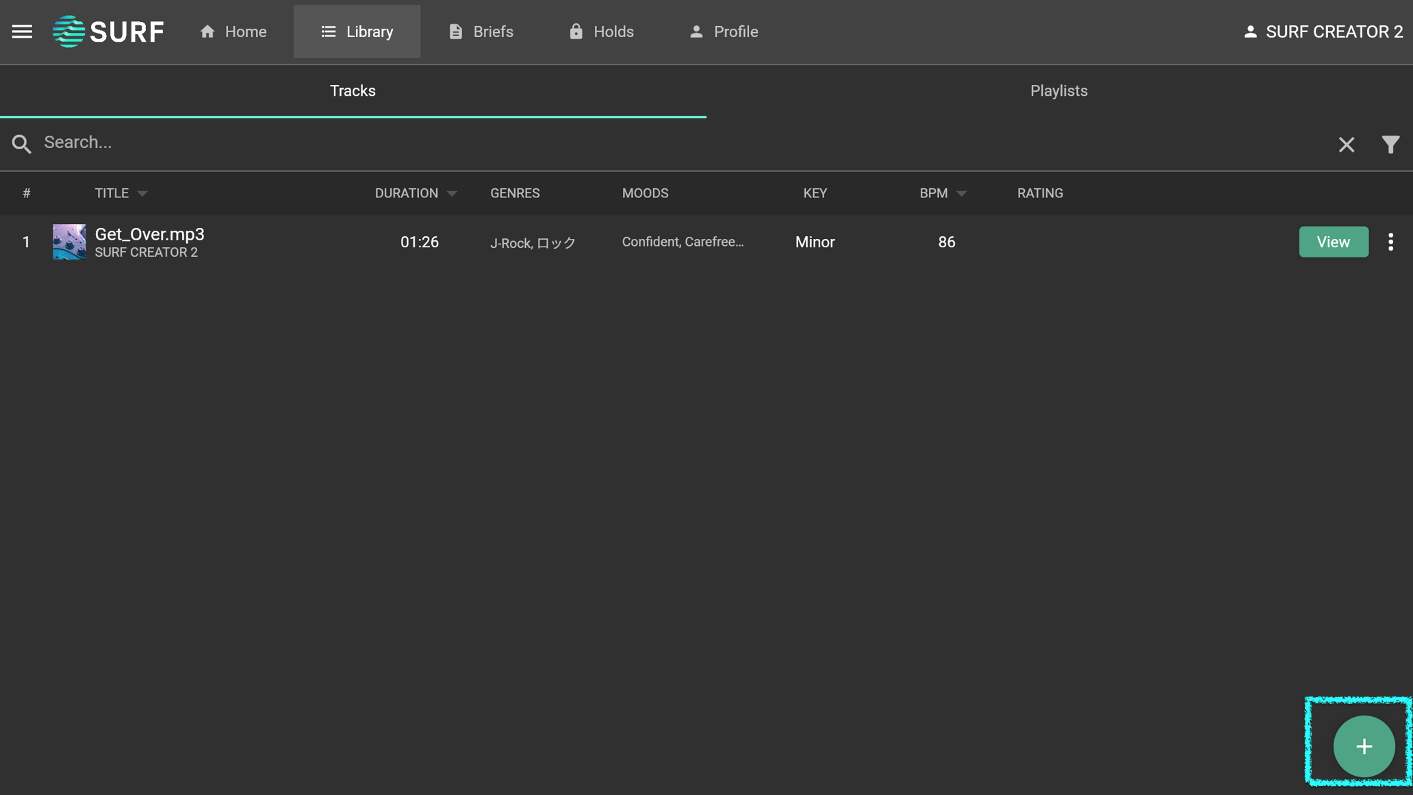Navigate to the Profile page
This screenshot has height=795, width=1413.
click(724, 31)
